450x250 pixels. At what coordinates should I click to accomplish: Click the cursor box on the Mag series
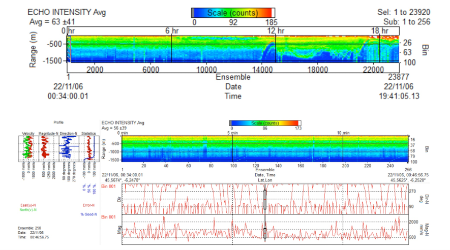[x=265, y=233]
